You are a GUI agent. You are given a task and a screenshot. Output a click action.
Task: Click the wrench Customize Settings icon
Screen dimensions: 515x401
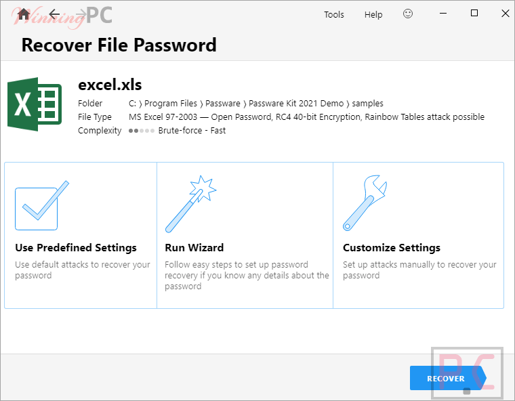click(365, 203)
